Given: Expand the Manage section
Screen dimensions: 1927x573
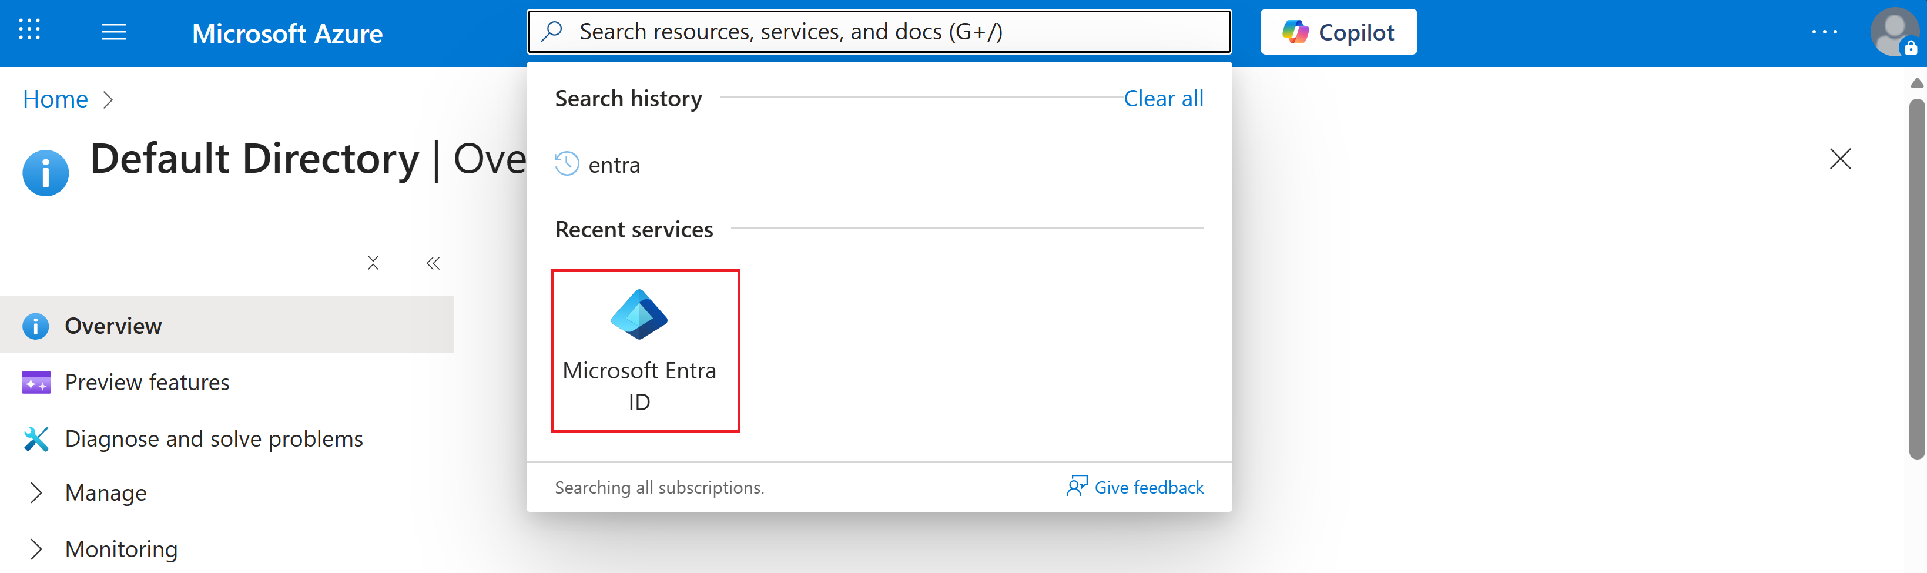Looking at the screenshot, I should [x=105, y=493].
